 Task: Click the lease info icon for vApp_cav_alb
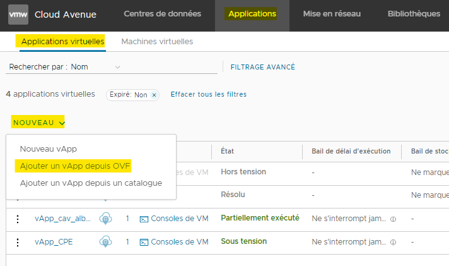point(393,219)
